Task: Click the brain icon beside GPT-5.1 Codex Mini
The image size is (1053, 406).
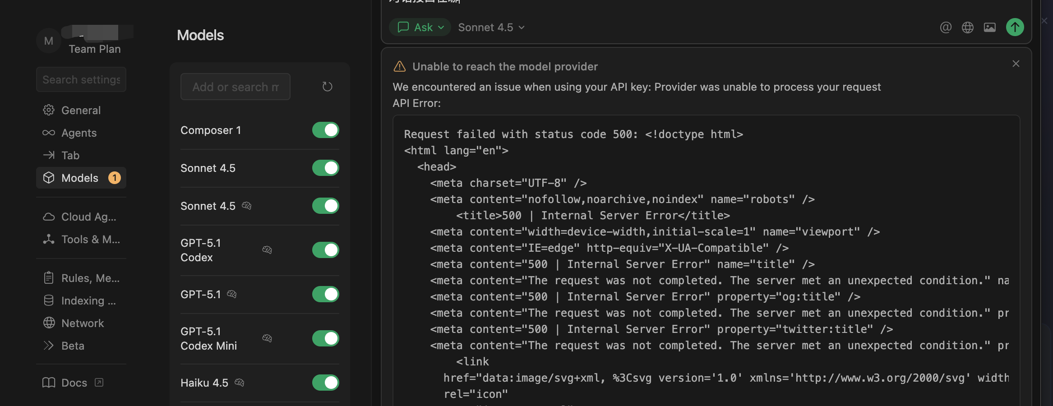Action: [267, 338]
